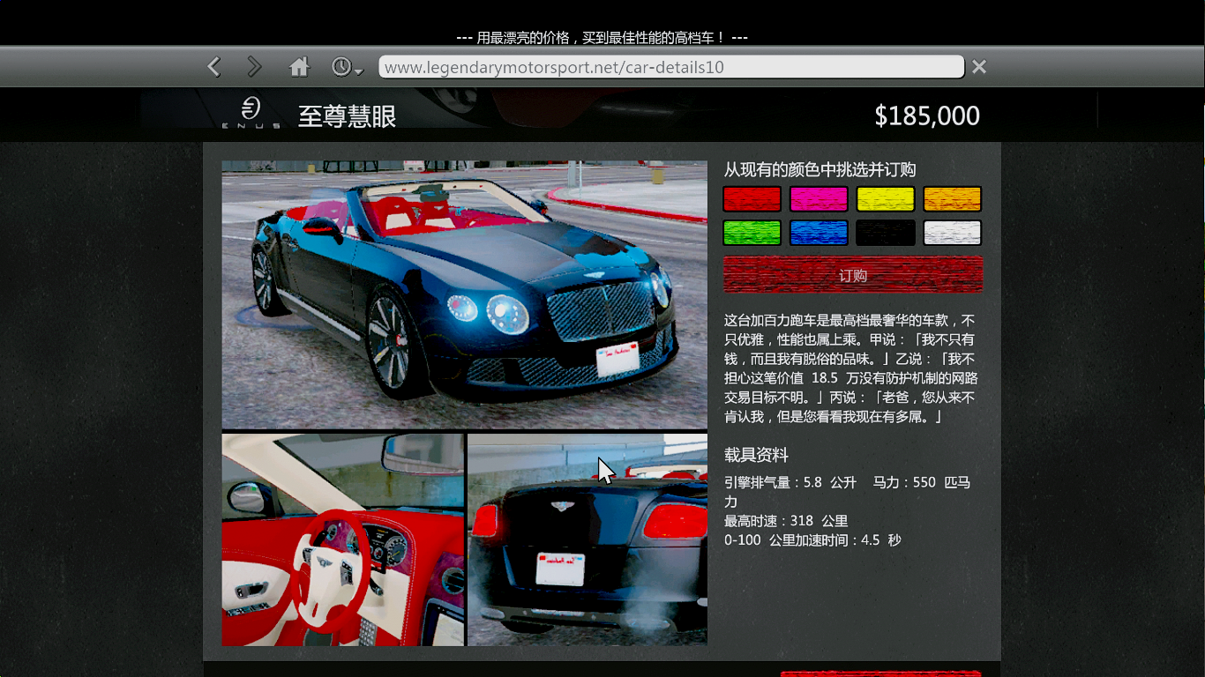Click the website address bar
This screenshot has height=677, width=1205.
(x=670, y=67)
